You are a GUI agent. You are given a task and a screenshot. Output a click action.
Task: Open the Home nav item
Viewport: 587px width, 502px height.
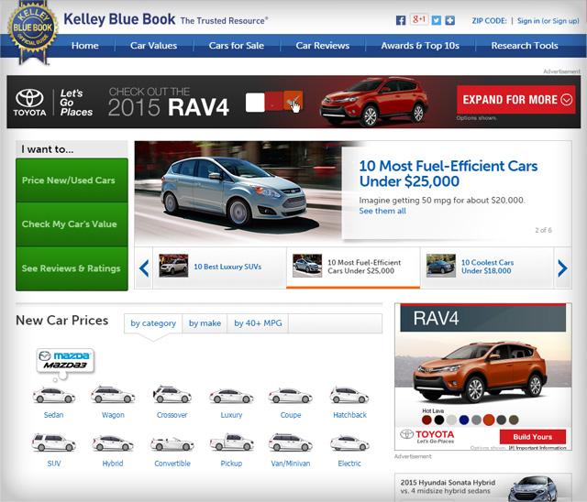(85, 46)
